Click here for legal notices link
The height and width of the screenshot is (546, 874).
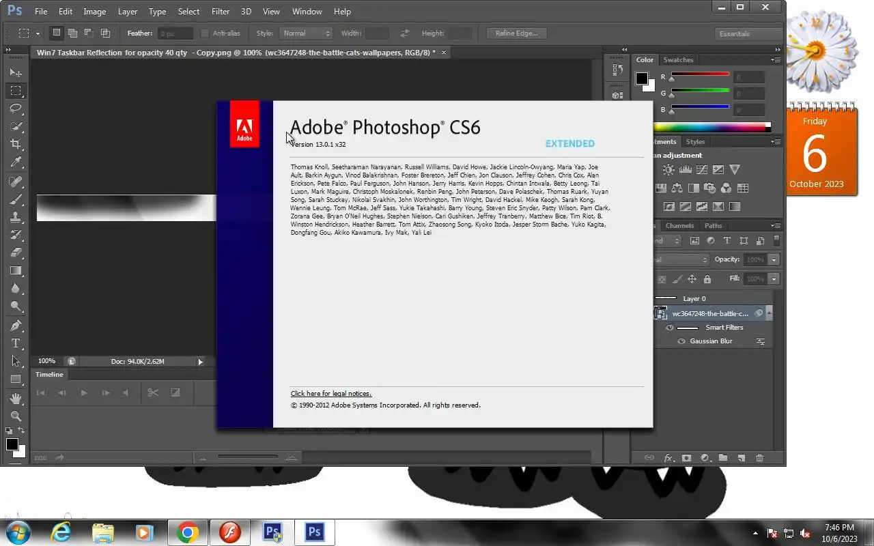pos(331,394)
